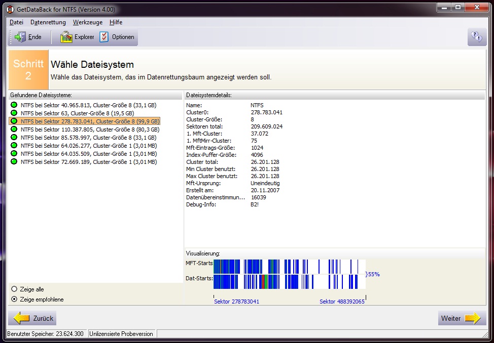This screenshot has width=494, height=343.
Task: Open the help question-mark icon
Action: [477, 37]
